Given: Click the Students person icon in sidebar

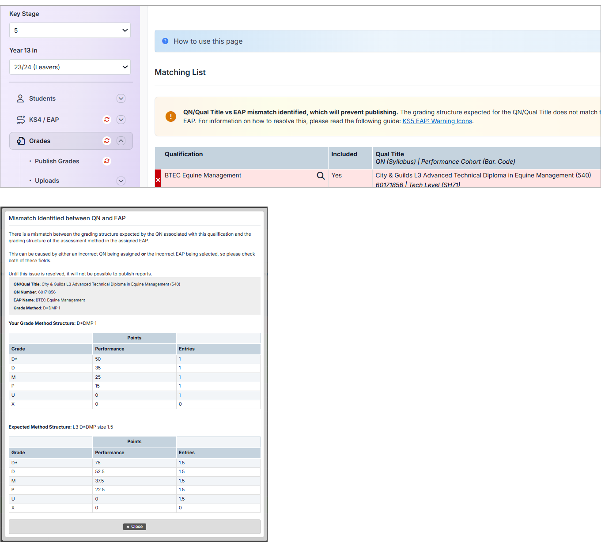Looking at the screenshot, I should pyautogui.click(x=20, y=98).
